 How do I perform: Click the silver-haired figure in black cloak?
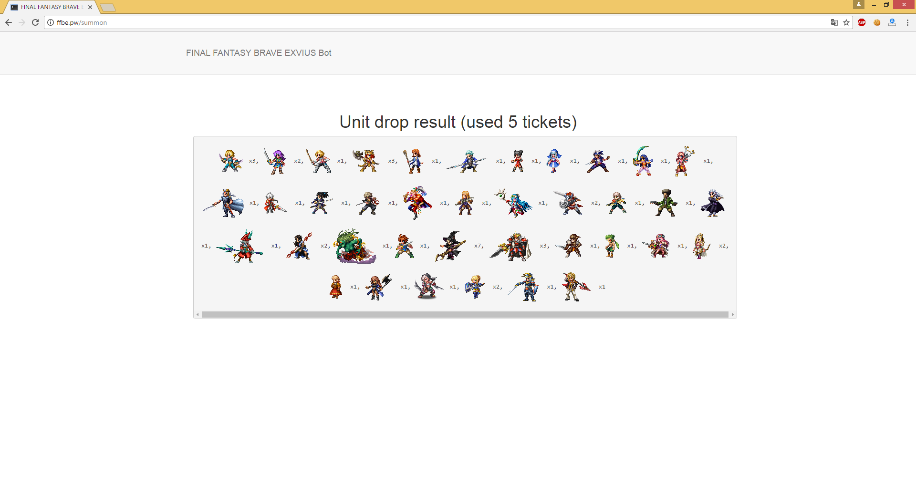[x=713, y=203]
